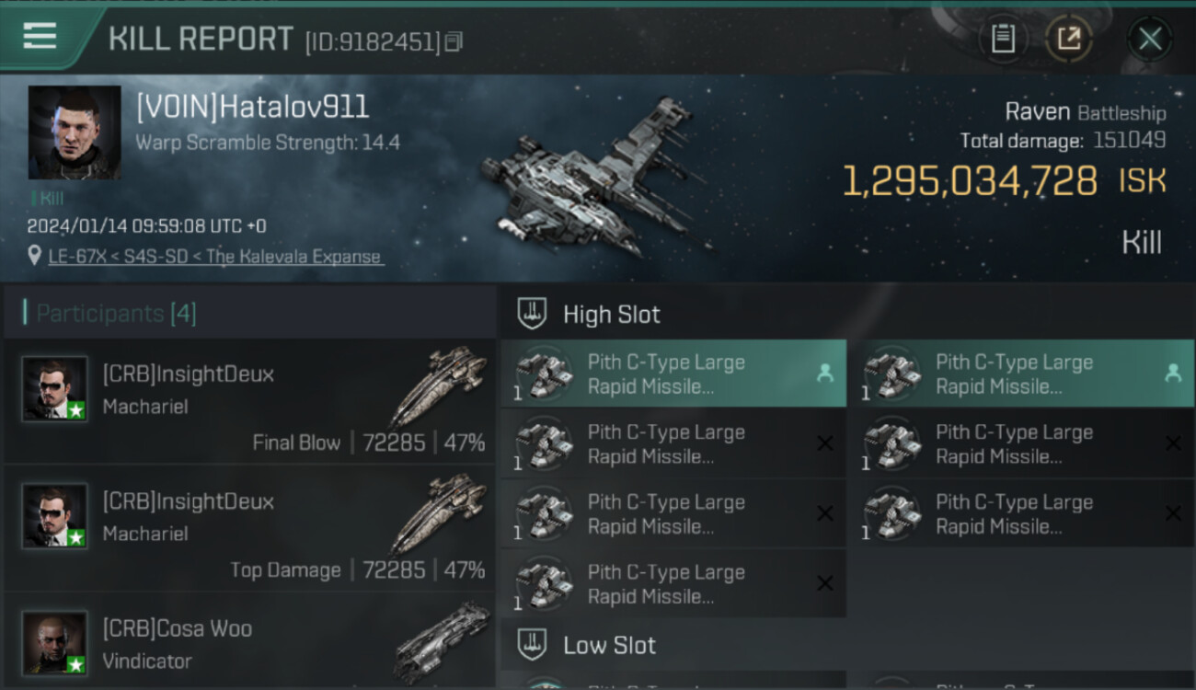The width and height of the screenshot is (1196, 690).
Task: Toggle person marker on top-right launcher
Action: coord(1173,374)
